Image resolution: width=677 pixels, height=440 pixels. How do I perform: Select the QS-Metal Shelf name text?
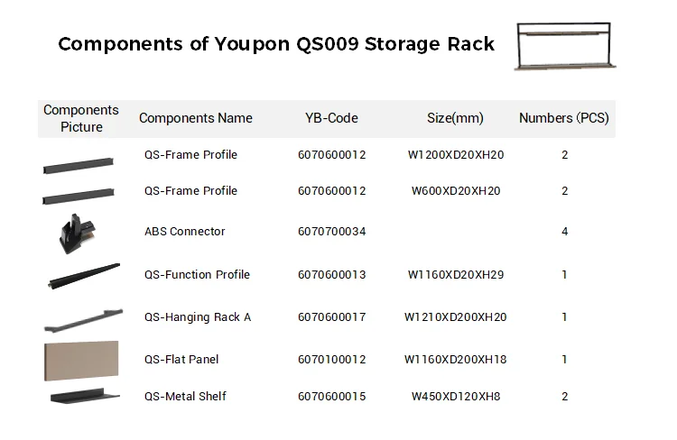(x=185, y=397)
